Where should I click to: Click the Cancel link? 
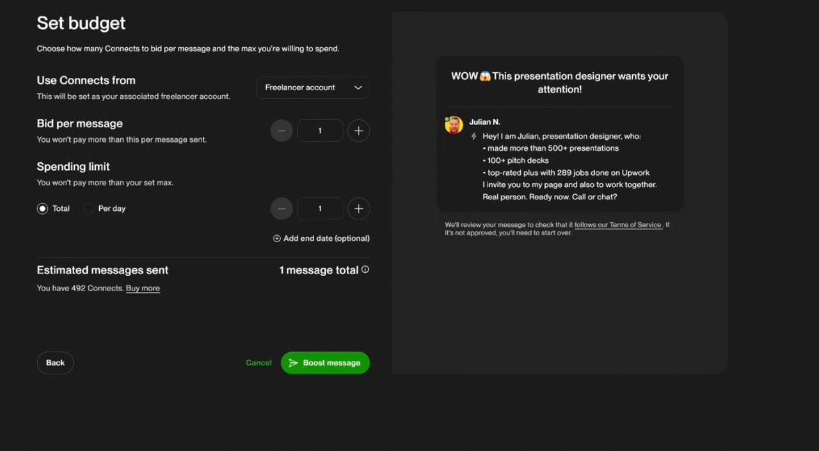click(258, 363)
